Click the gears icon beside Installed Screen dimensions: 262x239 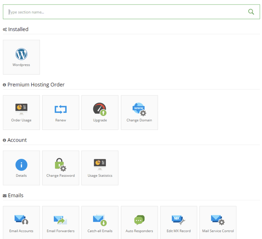5,29
